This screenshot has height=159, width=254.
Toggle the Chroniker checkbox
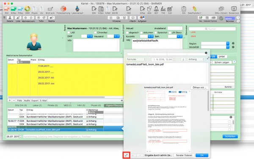pos(95,33)
